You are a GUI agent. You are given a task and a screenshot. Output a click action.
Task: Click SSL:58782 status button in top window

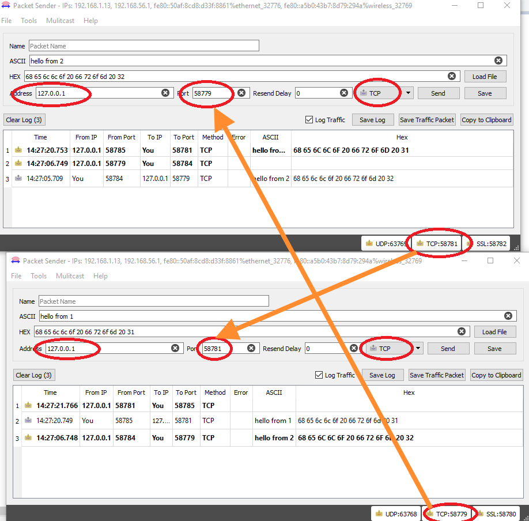(x=486, y=243)
